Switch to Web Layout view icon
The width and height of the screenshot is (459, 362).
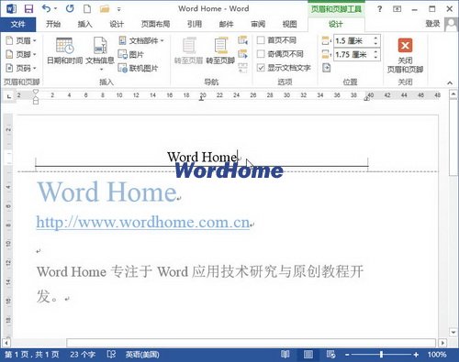click(x=330, y=355)
